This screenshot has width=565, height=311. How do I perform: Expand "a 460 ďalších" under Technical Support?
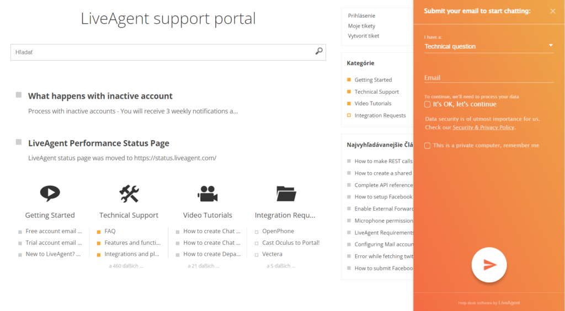point(126,266)
